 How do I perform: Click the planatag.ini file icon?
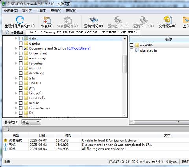point(137,50)
